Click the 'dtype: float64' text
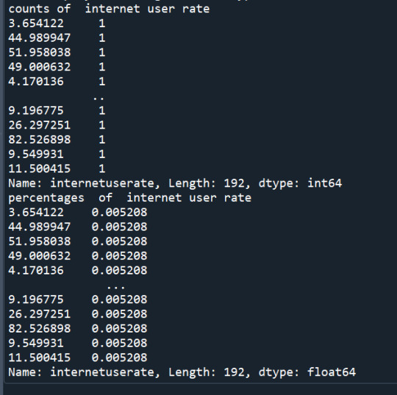 pos(307,372)
